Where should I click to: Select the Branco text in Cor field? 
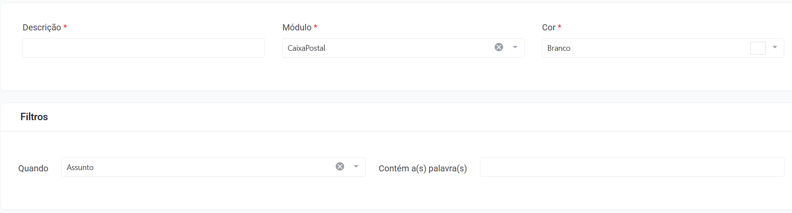pos(559,48)
